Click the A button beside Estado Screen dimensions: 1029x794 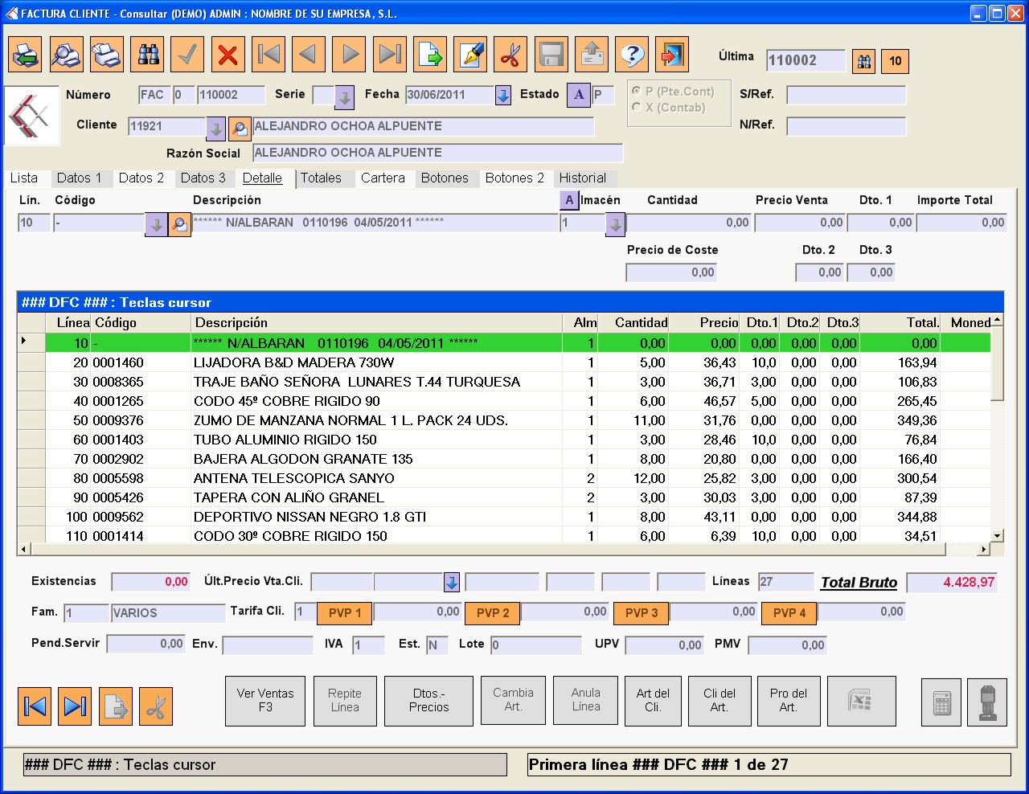[x=579, y=95]
